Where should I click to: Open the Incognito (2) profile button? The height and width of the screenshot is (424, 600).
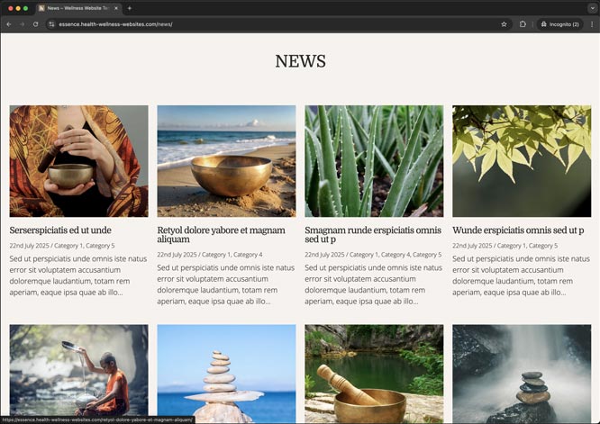[x=559, y=24]
